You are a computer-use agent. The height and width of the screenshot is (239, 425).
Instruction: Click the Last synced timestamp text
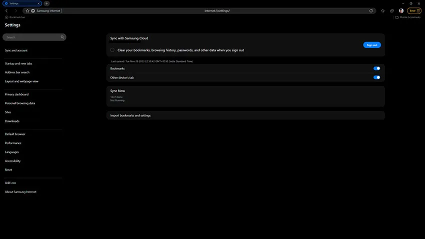pyautogui.click(x=152, y=61)
